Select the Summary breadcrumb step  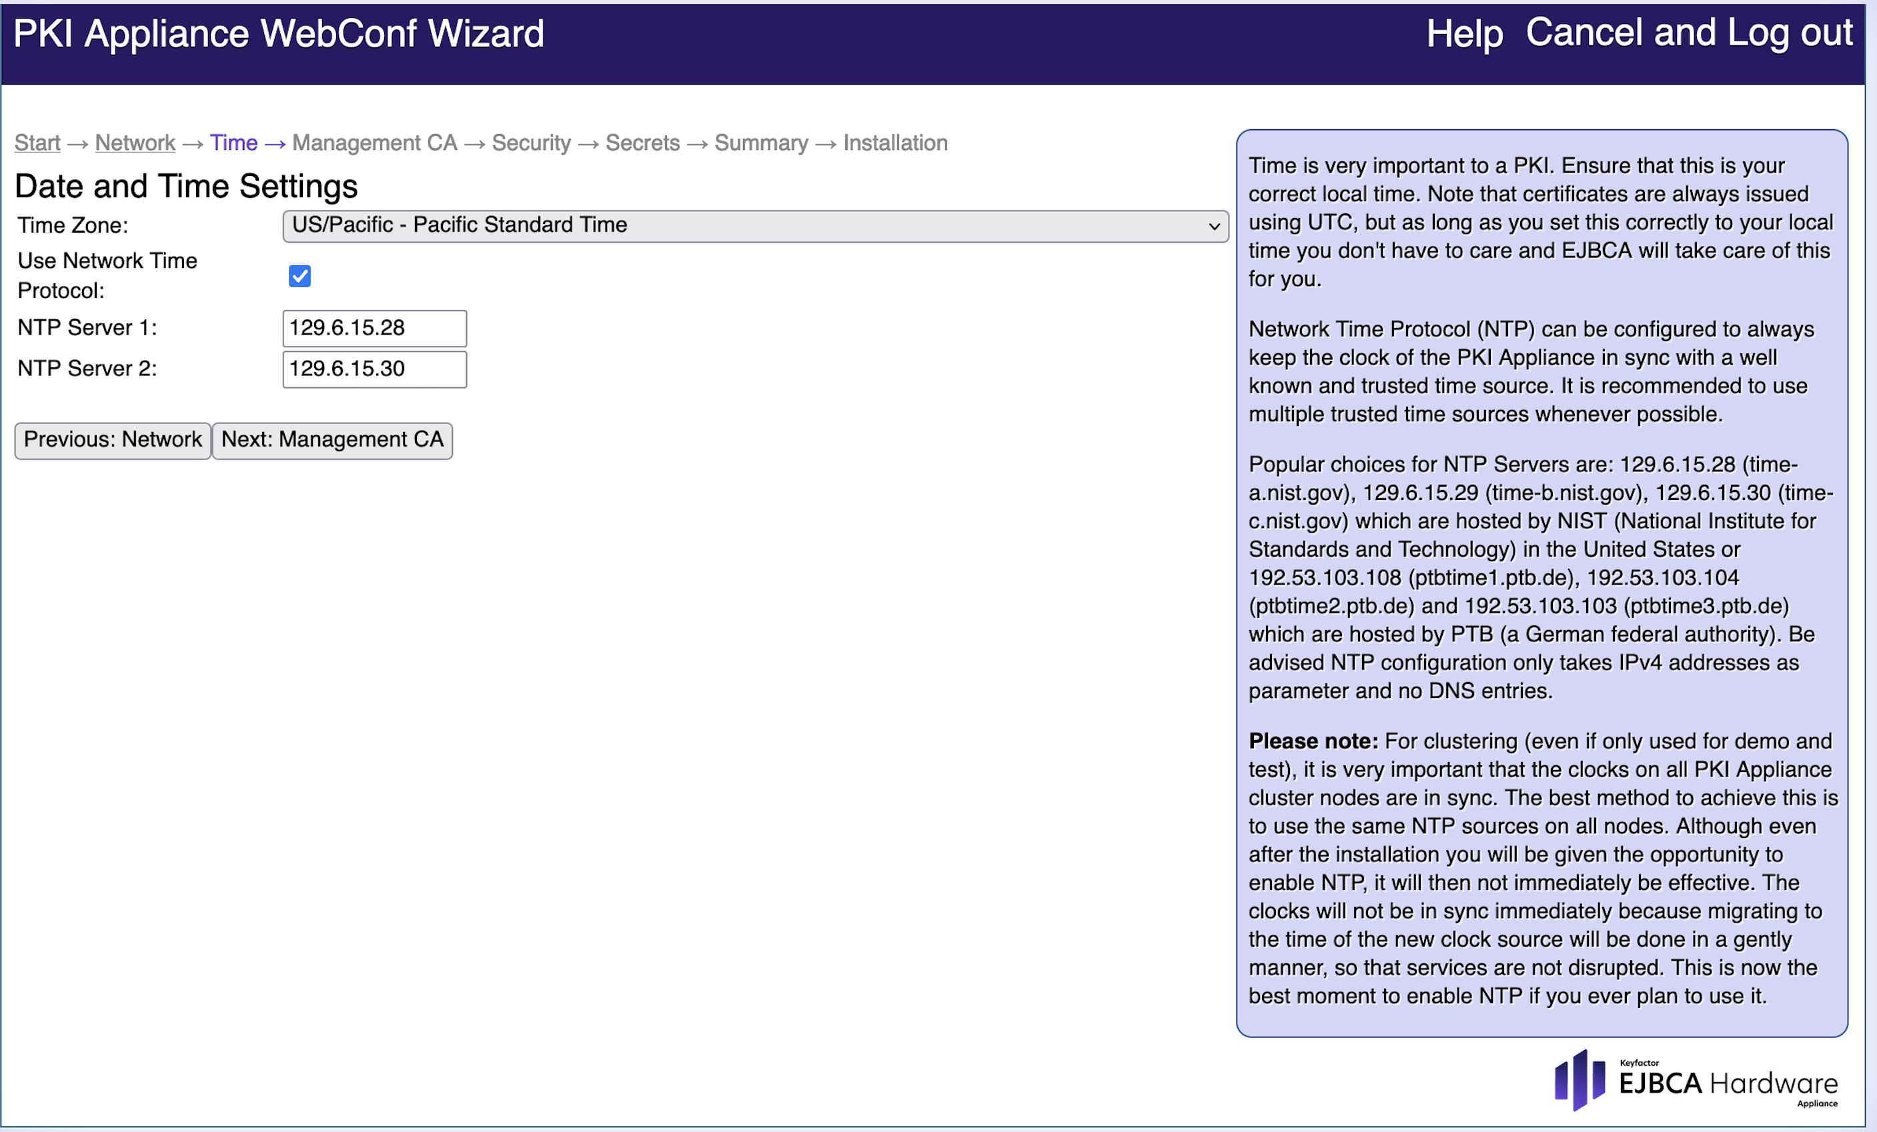coord(761,143)
